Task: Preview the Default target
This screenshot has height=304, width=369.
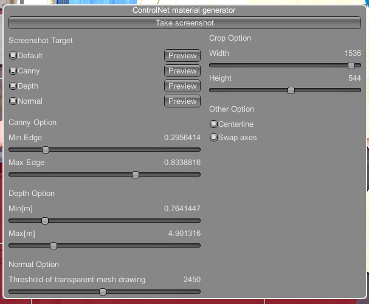Action: pos(182,56)
